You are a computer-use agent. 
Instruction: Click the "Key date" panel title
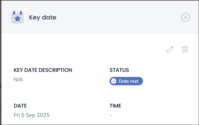43,17
